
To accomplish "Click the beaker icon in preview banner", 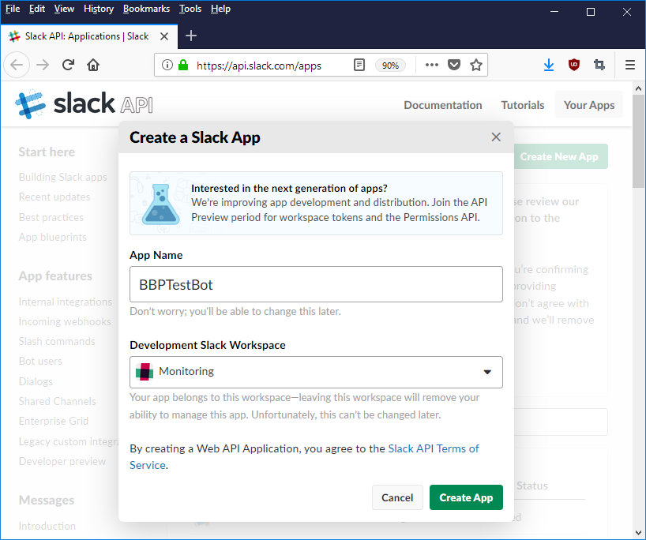I will click(x=160, y=204).
